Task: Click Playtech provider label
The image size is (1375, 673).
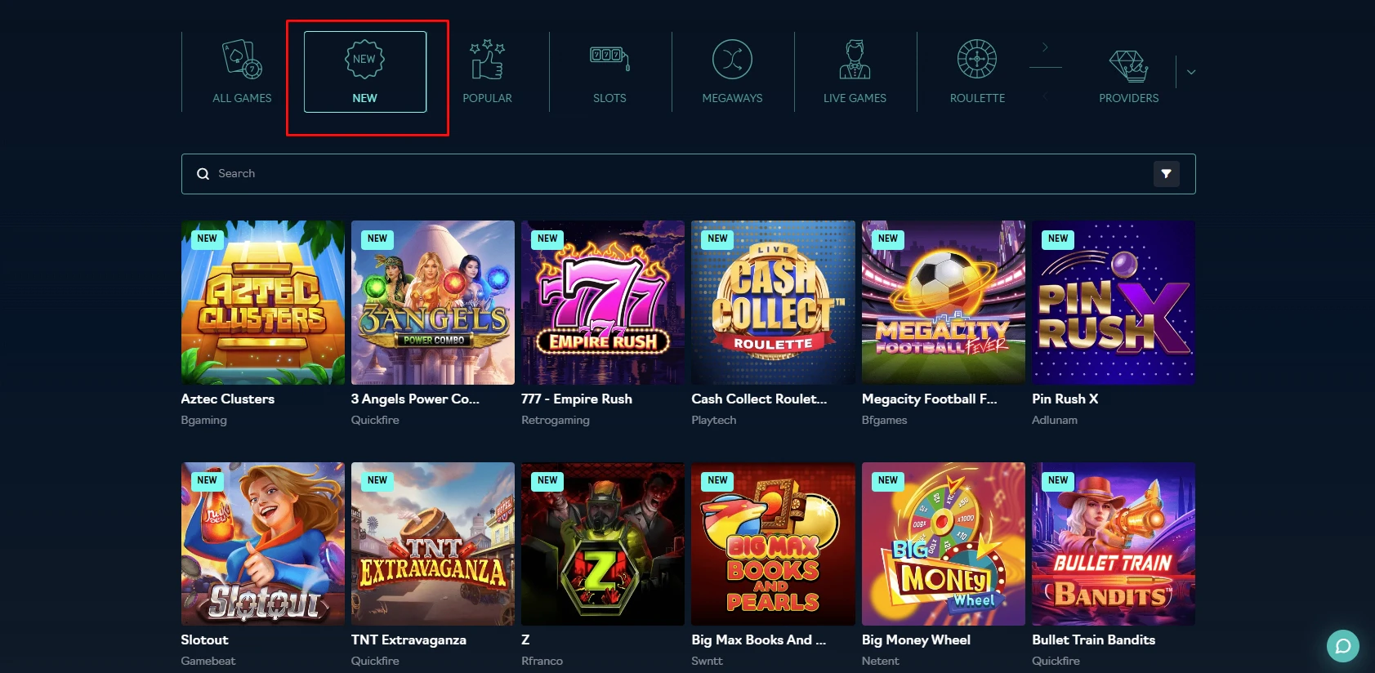Action: (714, 420)
